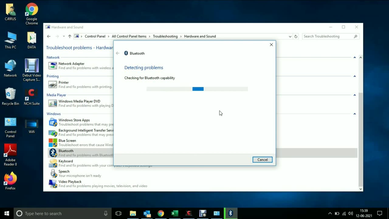Open File Explorer from the taskbar
Screen dimensions: 389x219
(133, 213)
